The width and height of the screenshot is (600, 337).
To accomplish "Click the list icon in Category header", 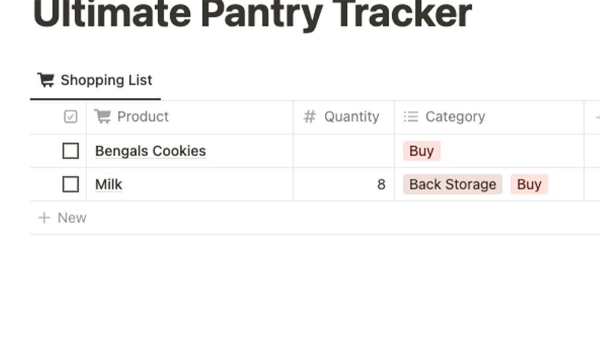I will click(411, 117).
